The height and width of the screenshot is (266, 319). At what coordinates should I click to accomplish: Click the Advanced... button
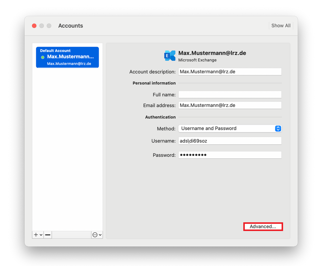pyautogui.click(x=263, y=227)
